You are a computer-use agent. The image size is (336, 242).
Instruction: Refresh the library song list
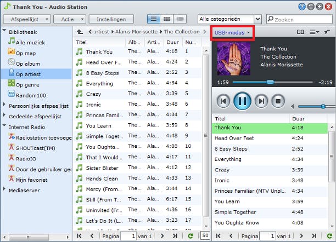191,236
